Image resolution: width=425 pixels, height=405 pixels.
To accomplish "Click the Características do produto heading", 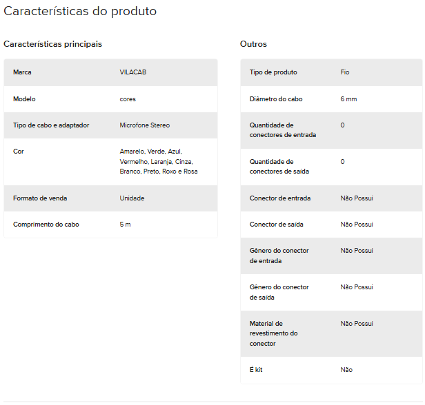I will (80, 11).
